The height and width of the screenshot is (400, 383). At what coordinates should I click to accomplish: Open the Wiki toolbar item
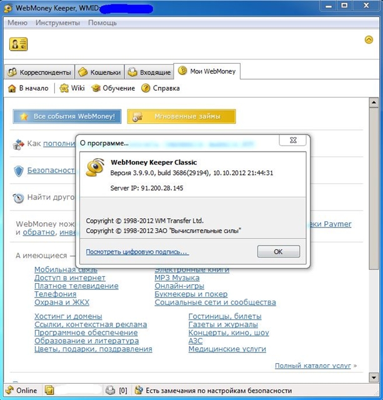(72, 88)
